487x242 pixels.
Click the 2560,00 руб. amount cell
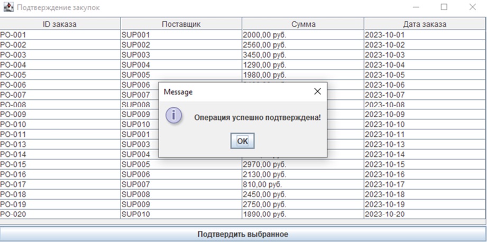click(x=303, y=45)
